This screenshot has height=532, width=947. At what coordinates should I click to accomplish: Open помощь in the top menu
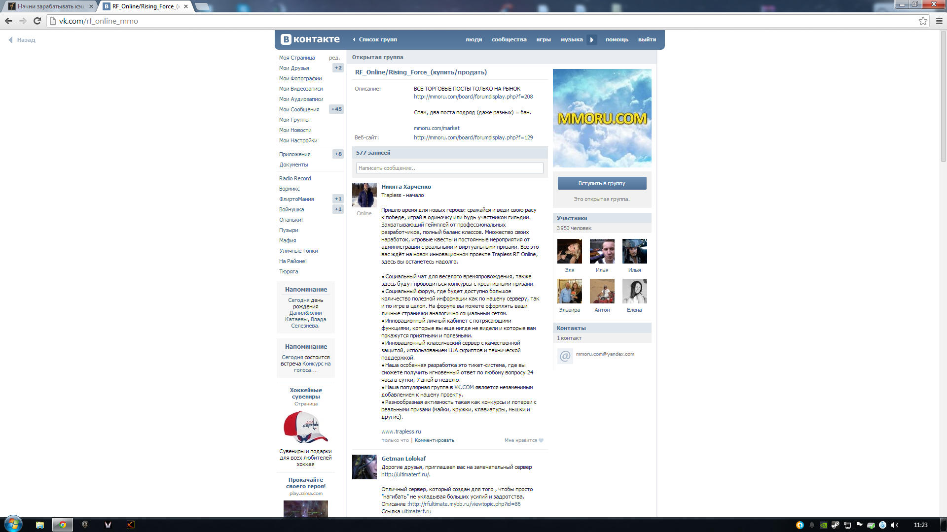click(x=617, y=39)
